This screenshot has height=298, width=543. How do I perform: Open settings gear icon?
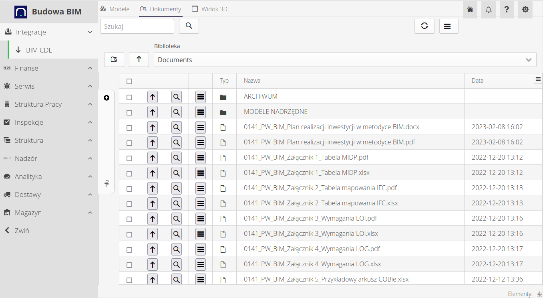click(525, 10)
